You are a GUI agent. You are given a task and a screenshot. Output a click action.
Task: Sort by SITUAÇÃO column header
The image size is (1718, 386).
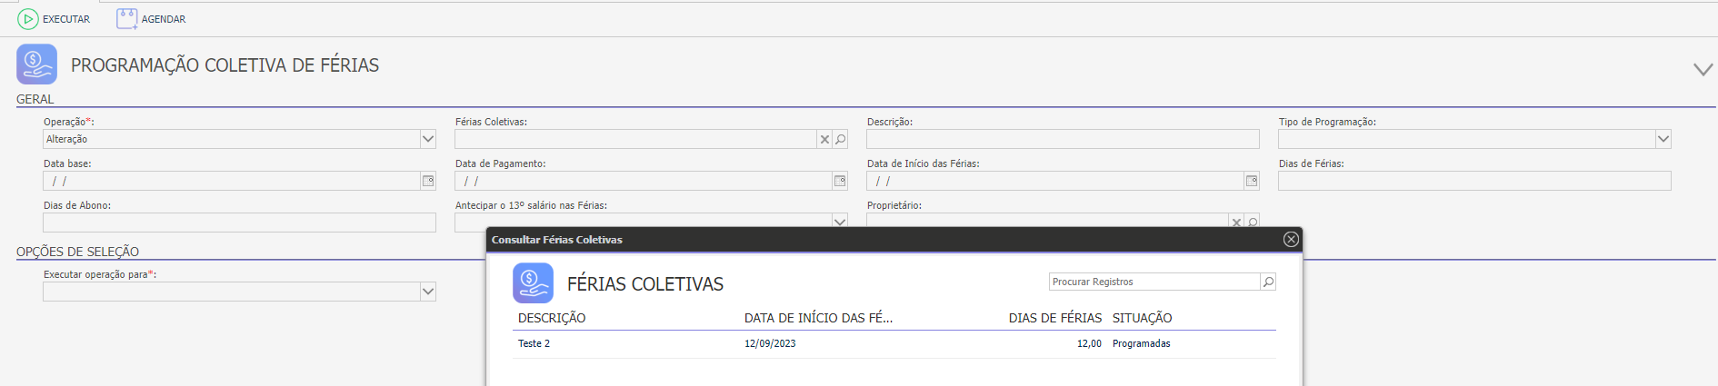point(1142,318)
